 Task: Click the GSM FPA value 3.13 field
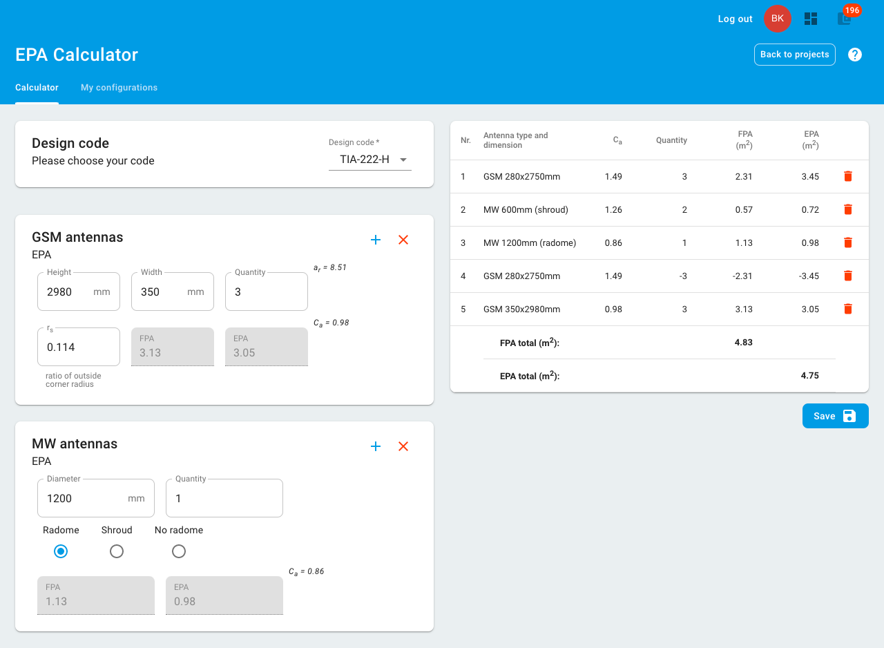(173, 347)
